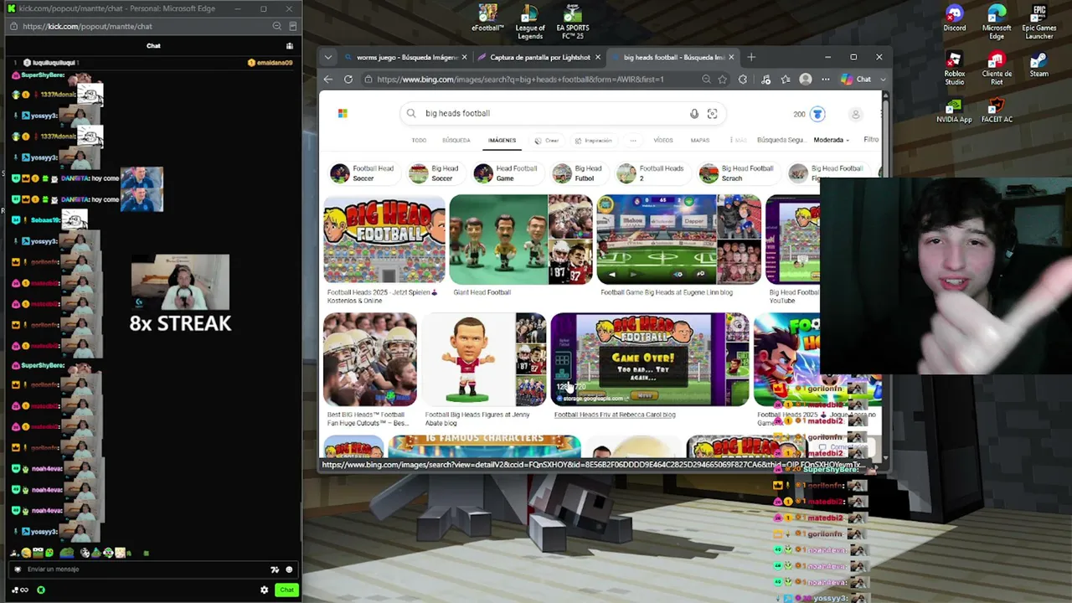Switch to worms juego browser tab
Image resolution: width=1072 pixels, height=603 pixels.
tap(406, 58)
